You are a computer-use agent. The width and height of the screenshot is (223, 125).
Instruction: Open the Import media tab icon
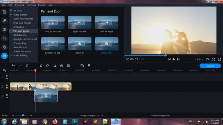tap(5, 12)
